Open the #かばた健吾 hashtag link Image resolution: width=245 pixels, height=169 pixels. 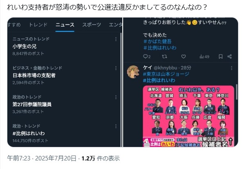coord(157,41)
